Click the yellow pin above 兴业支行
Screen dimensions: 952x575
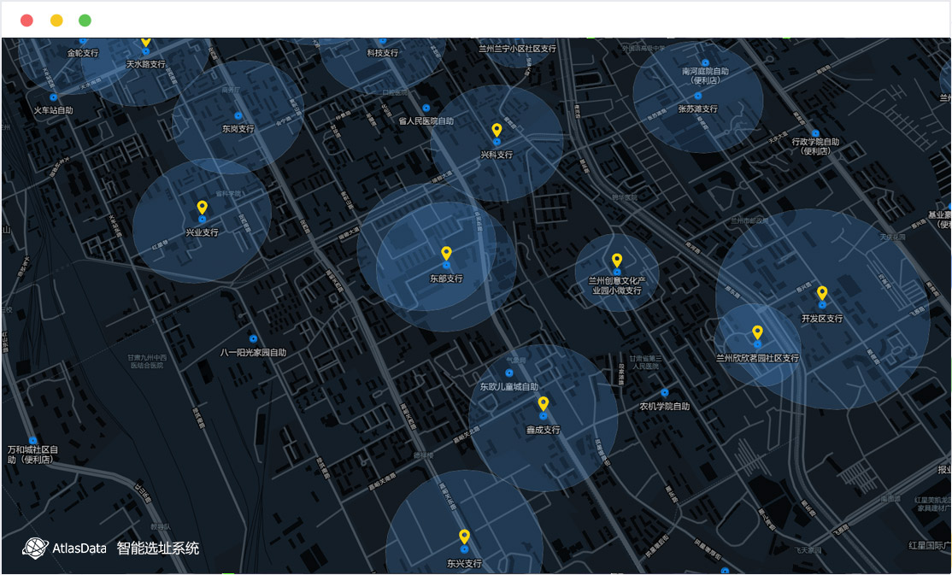click(x=203, y=208)
